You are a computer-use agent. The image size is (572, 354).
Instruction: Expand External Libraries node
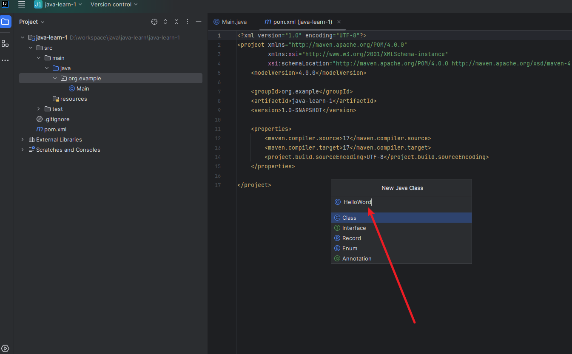tap(23, 139)
